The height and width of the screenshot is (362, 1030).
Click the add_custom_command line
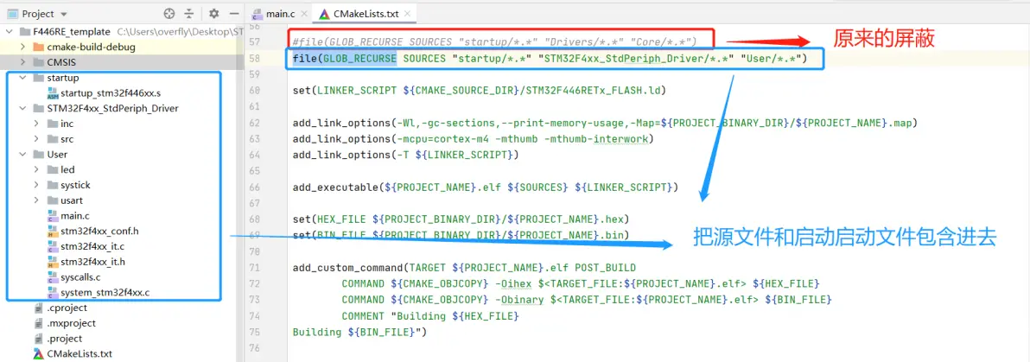[x=464, y=268]
